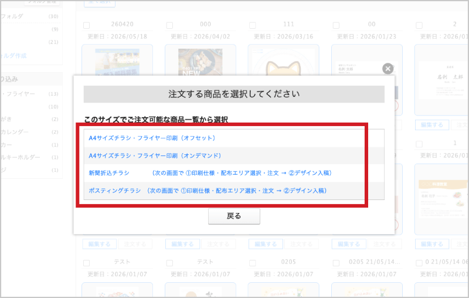Select the フォルダ (30) item in sidebar
The width and height of the screenshot is (469, 298).
coord(29,16)
